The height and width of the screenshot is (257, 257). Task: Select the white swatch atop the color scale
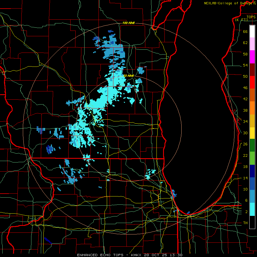click(252, 31)
